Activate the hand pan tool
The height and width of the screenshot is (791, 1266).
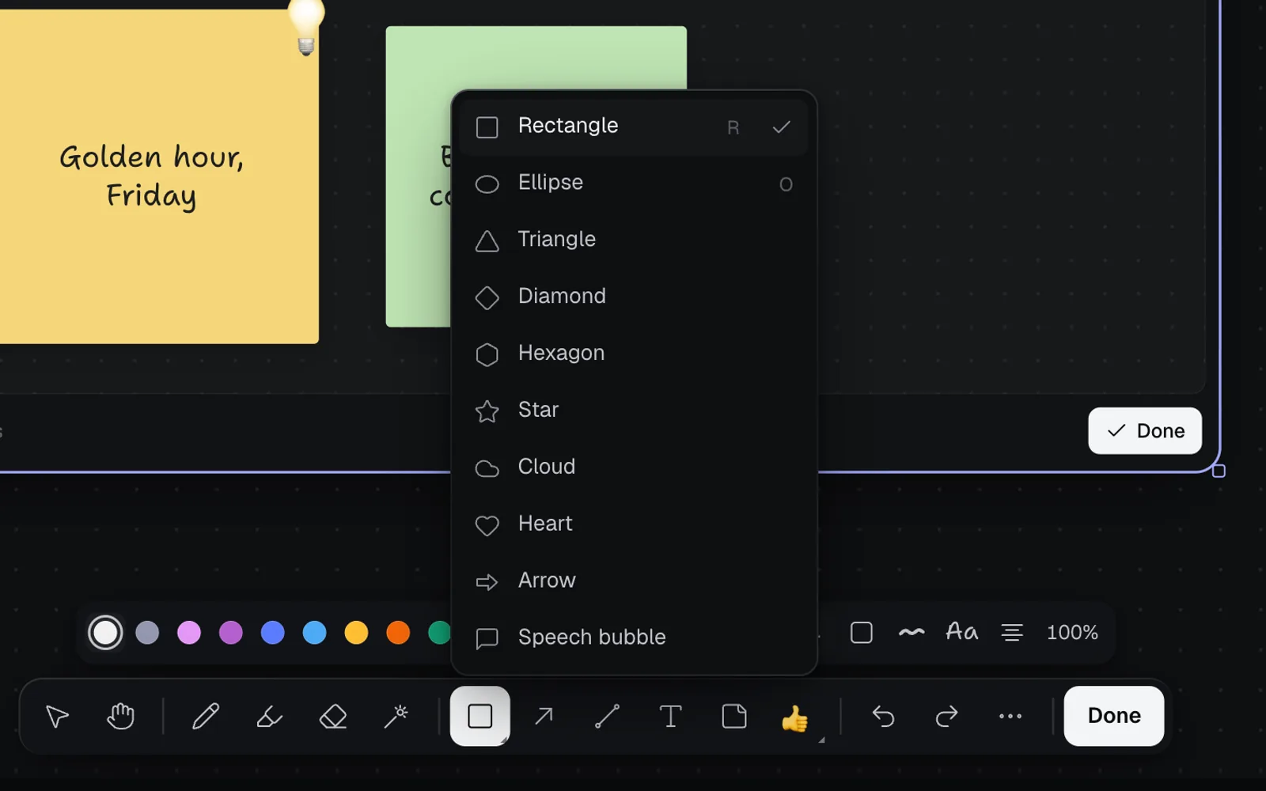121,716
